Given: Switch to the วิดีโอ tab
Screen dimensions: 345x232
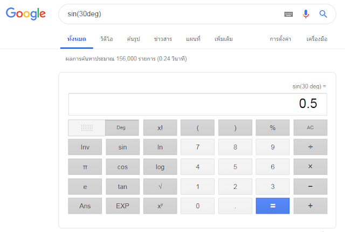Looking at the screenshot, I should tap(107, 39).
